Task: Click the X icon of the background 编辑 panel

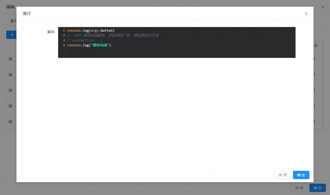Action: click(323, 7)
